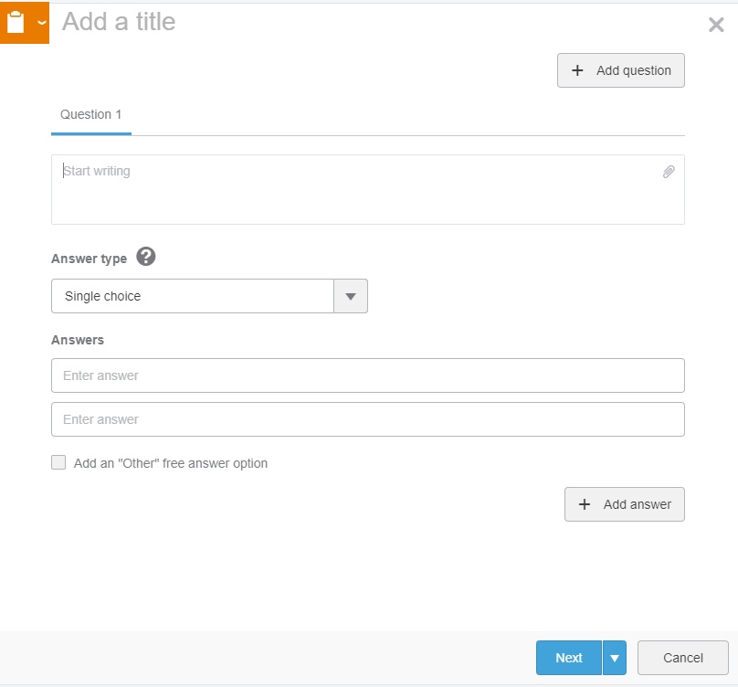Click the Add question button
Viewport: 738px width, 687px height.
tap(621, 70)
